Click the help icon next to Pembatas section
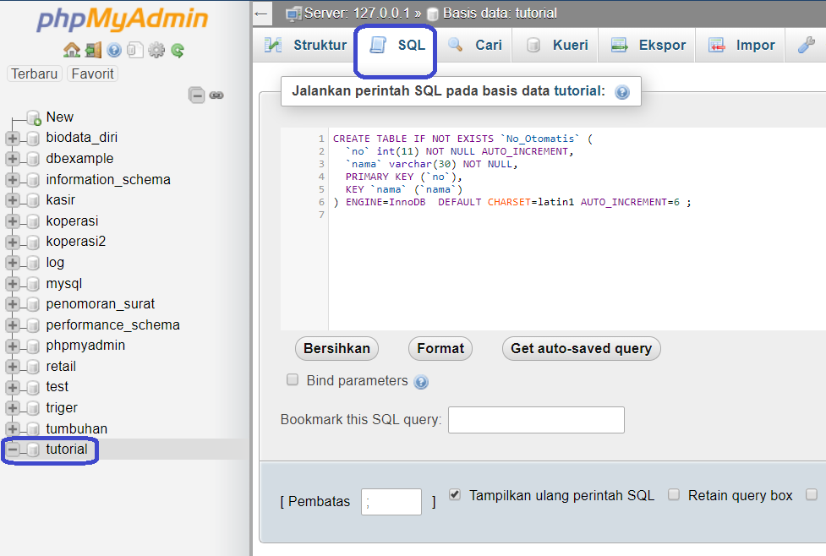Viewport: 826px width, 556px height. [x=421, y=382]
